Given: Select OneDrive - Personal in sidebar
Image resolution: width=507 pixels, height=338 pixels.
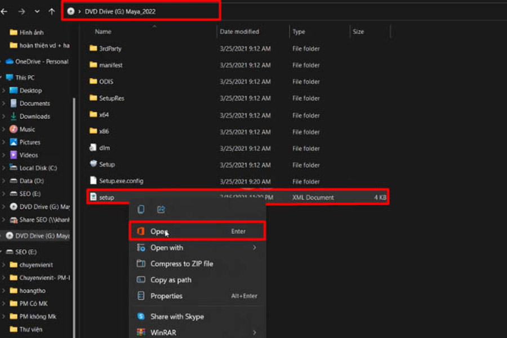Looking at the screenshot, I should [x=37, y=61].
